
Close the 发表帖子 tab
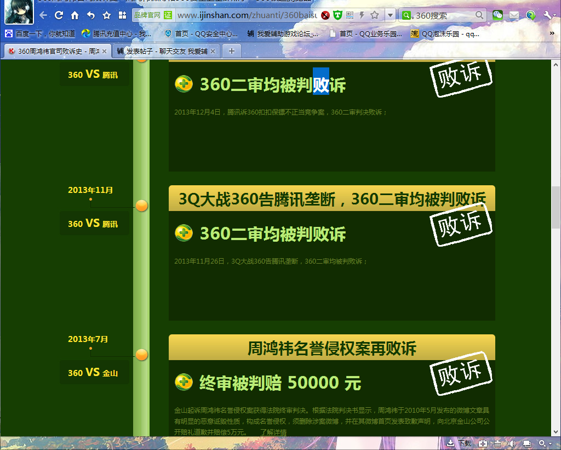tap(213, 51)
